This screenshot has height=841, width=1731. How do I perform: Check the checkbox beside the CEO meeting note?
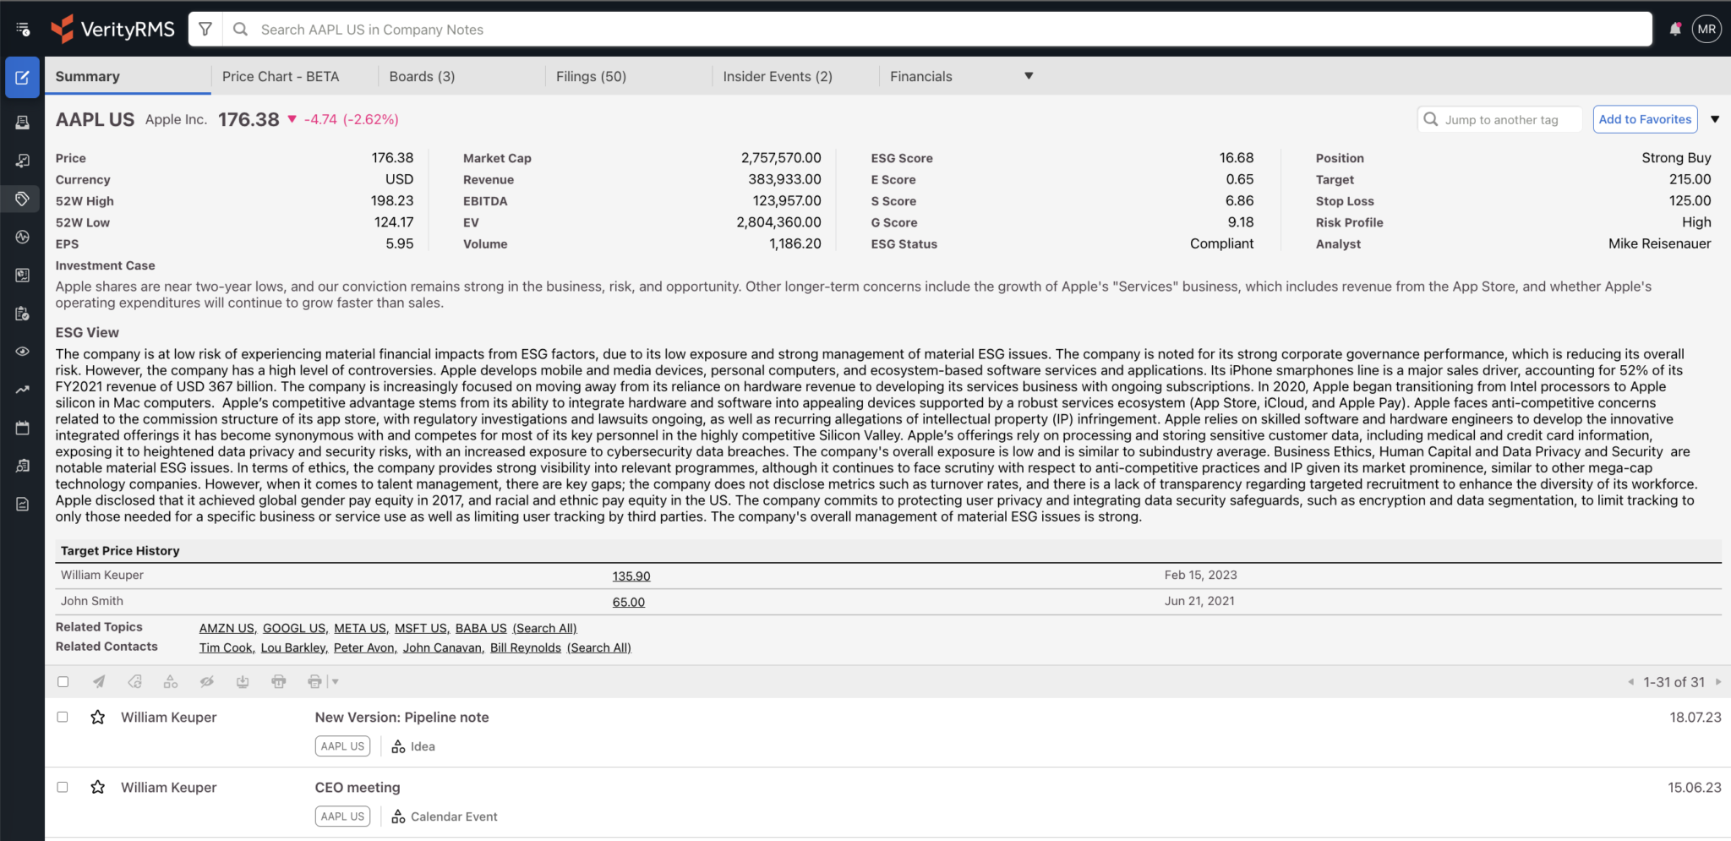pos(63,787)
